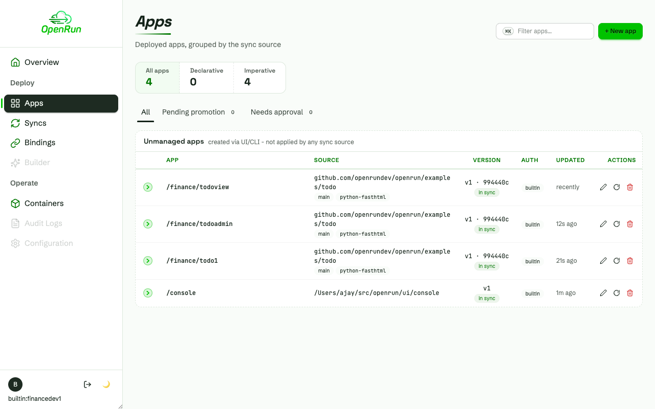Toggle dark mode moon icon
The width and height of the screenshot is (655, 409).
tap(106, 384)
